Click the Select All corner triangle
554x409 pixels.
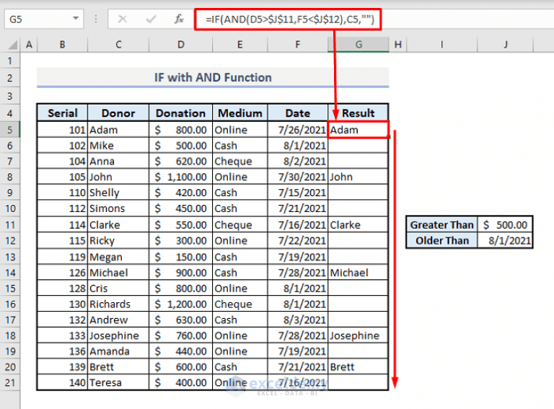12,45
